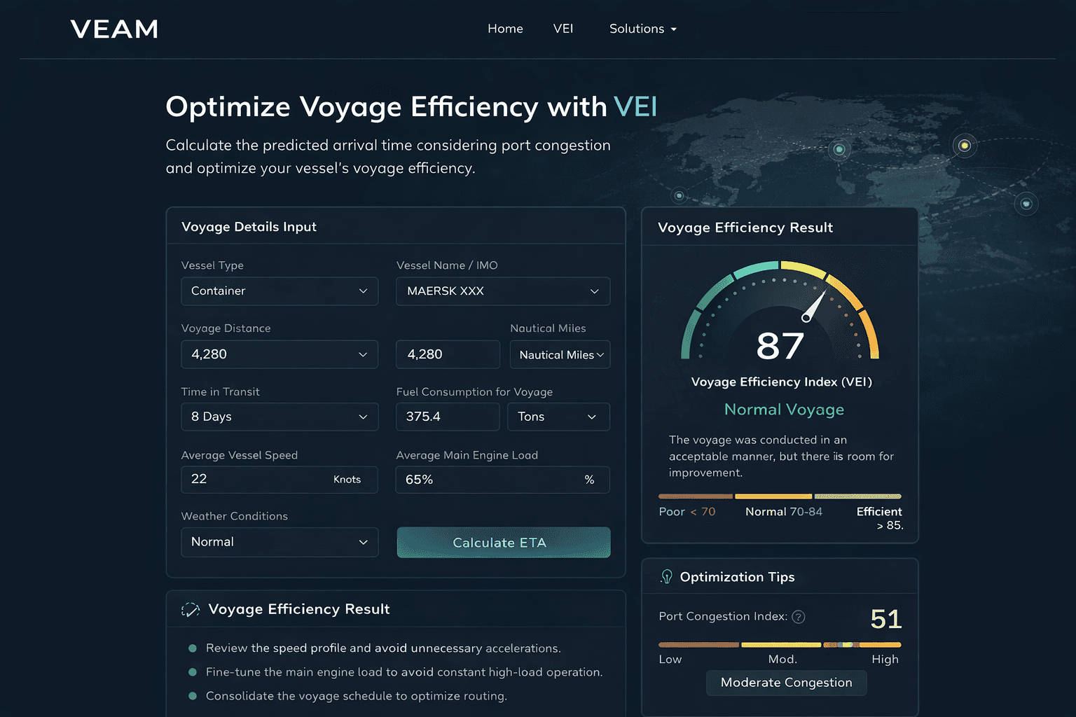Click the yellow port marker on map

965,146
